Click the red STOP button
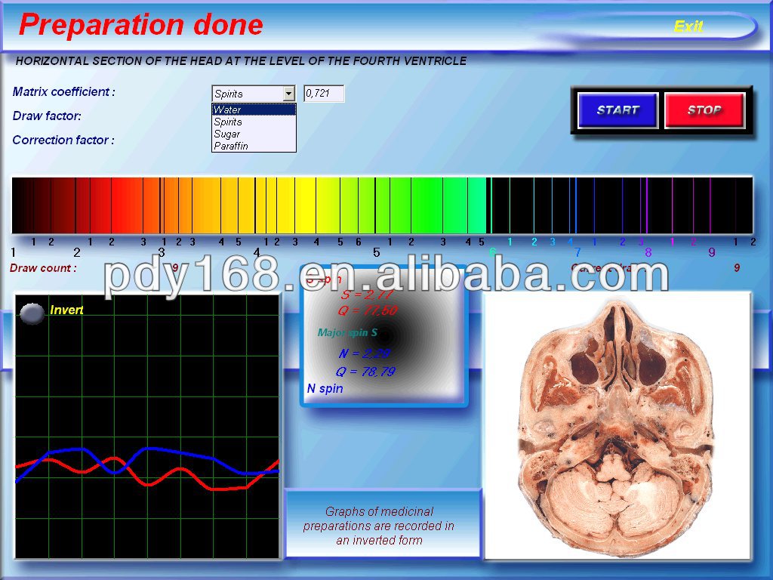 point(704,110)
